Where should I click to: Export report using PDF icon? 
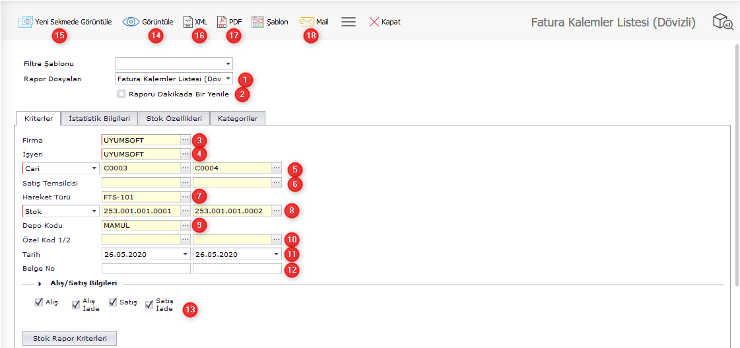(x=222, y=22)
